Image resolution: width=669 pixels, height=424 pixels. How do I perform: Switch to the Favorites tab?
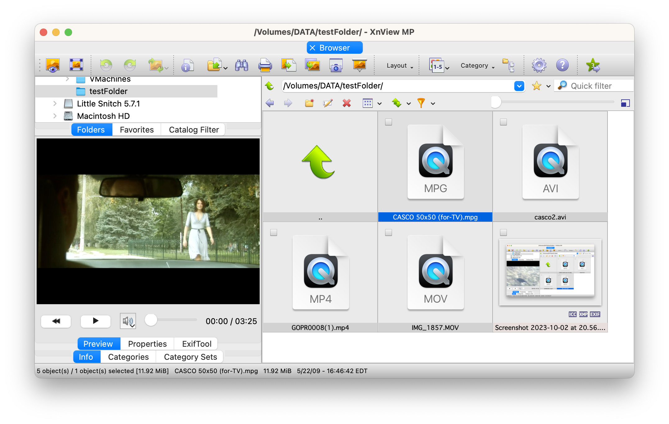(x=137, y=130)
